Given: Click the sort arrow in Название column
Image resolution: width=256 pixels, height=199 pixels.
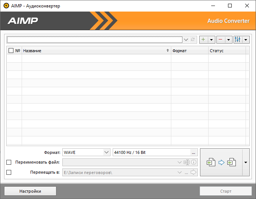Looking at the screenshot, I should point(168,51).
